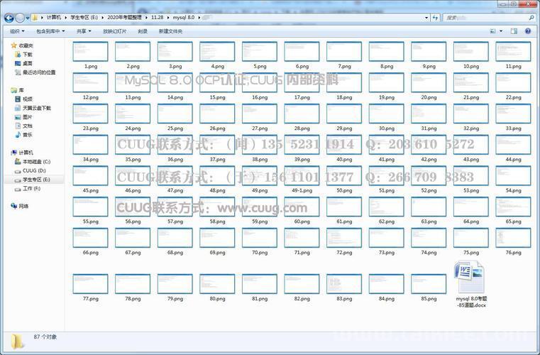Select the 77.png file thumbnail

coord(91,284)
